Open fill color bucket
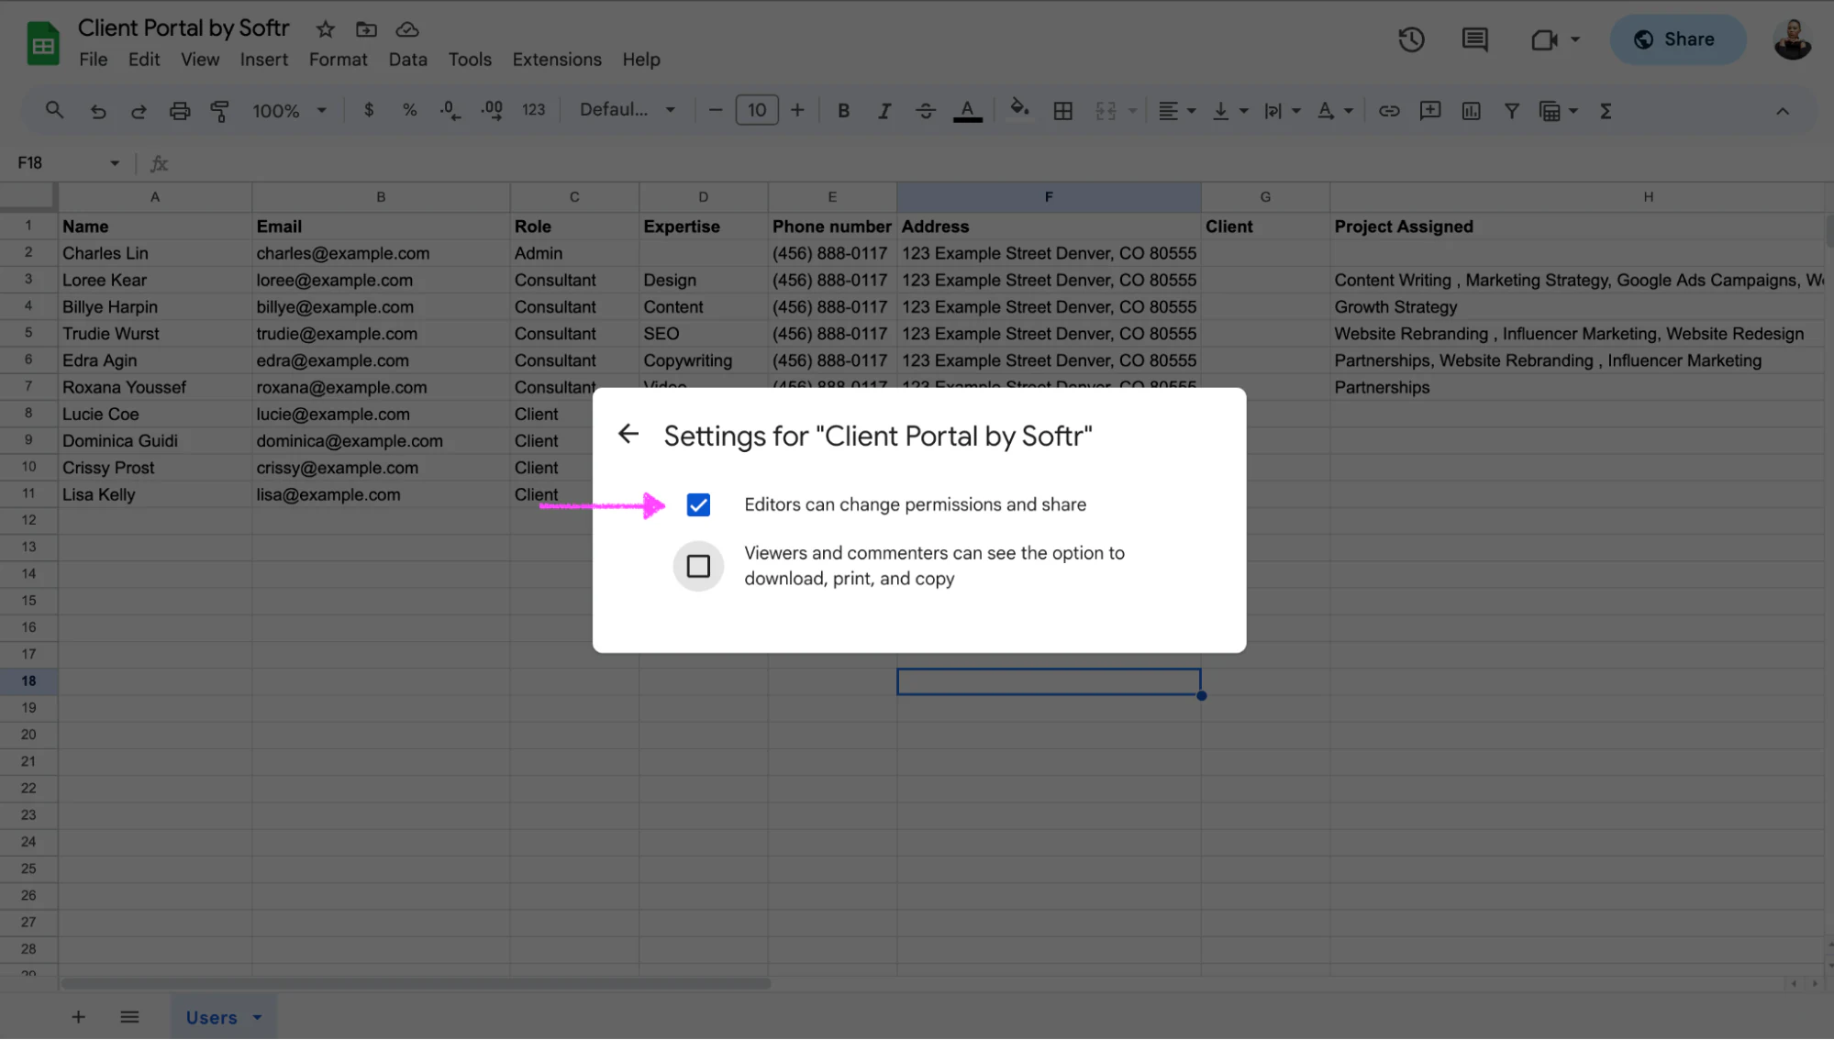Image resolution: width=1834 pixels, height=1040 pixels. click(1018, 109)
